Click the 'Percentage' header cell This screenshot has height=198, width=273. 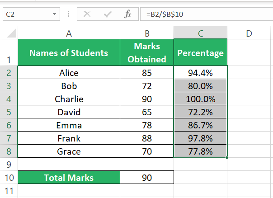click(x=200, y=52)
